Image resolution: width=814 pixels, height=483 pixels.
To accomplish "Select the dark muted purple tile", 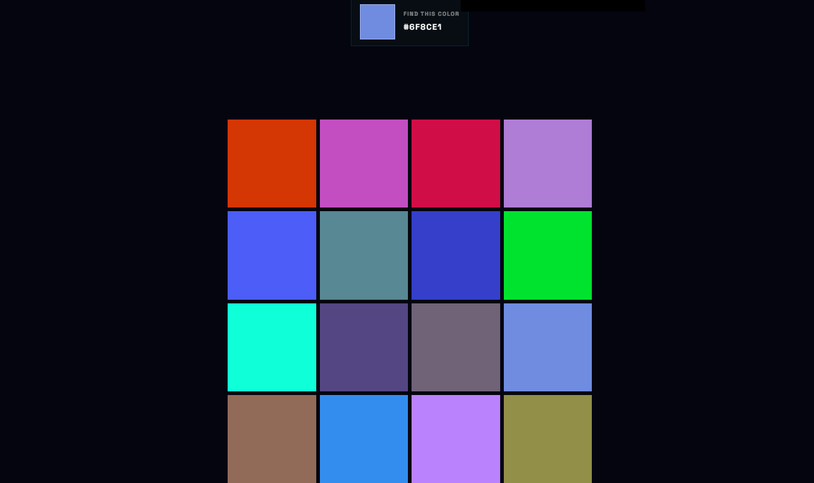I will tap(364, 347).
